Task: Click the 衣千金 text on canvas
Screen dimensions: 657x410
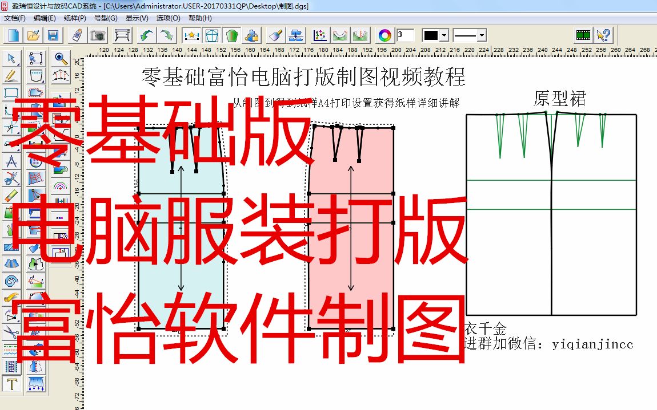Action: (485, 328)
